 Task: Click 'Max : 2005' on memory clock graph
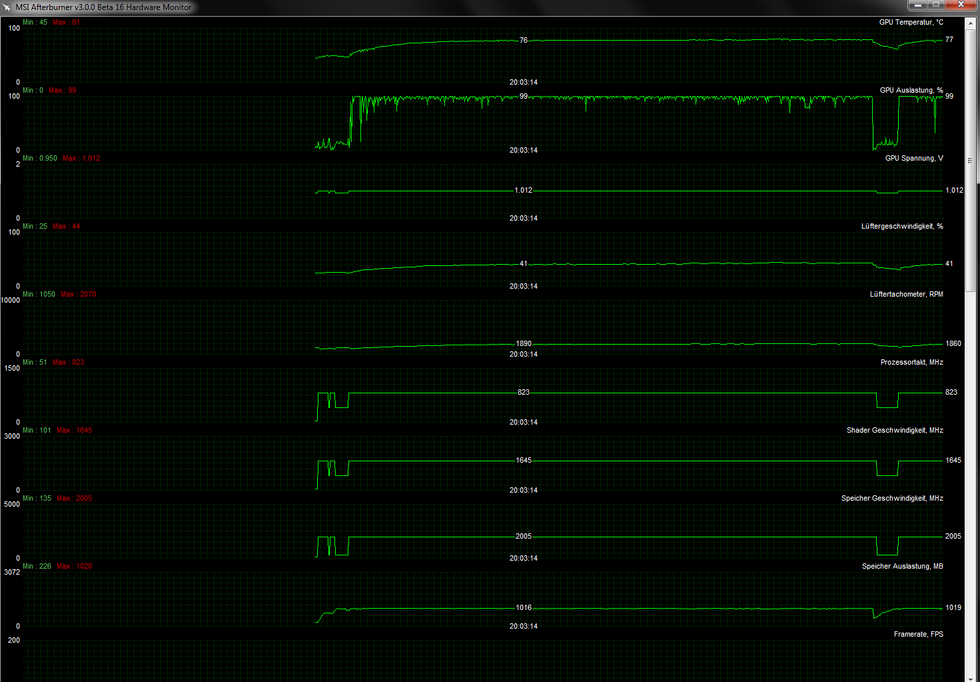pos(74,498)
